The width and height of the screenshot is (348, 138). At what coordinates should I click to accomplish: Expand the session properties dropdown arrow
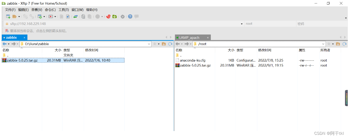pyautogui.click(x=44, y=17)
